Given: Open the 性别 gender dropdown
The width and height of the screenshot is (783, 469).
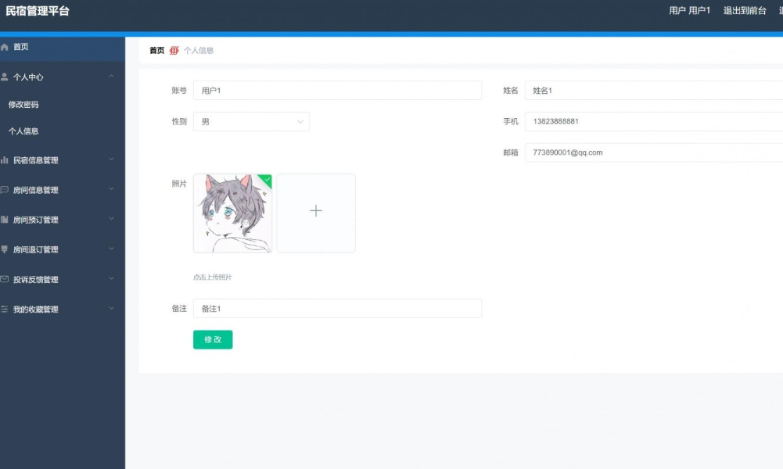Looking at the screenshot, I should pyautogui.click(x=251, y=122).
